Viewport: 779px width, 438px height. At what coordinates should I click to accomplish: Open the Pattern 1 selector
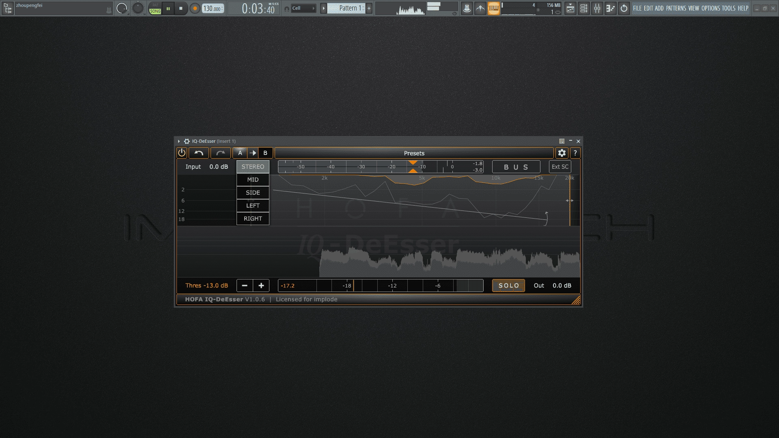(346, 8)
